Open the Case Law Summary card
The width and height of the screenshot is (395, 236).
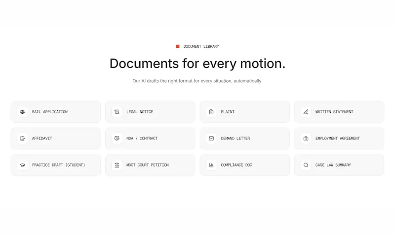pyautogui.click(x=339, y=165)
